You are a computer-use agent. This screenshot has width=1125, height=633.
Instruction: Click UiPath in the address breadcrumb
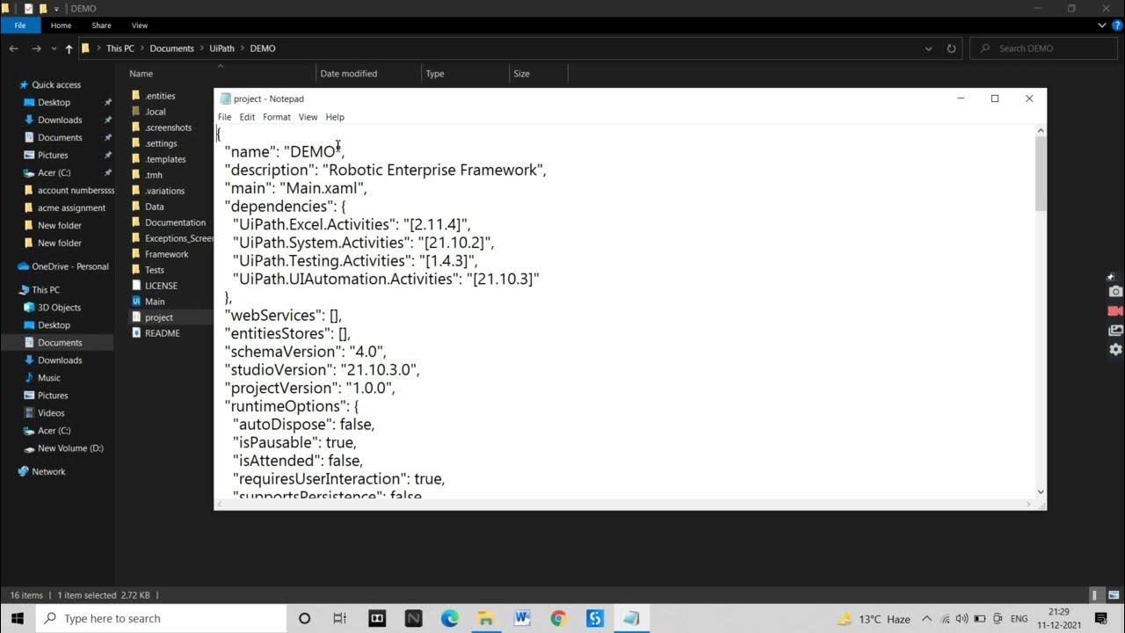point(221,48)
